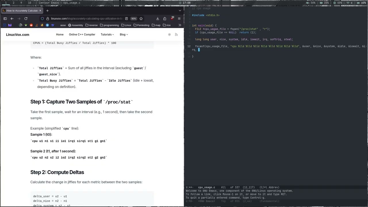Open the Online C++ Compiler link
The width and height of the screenshot is (368, 207).
tap(82, 34)
